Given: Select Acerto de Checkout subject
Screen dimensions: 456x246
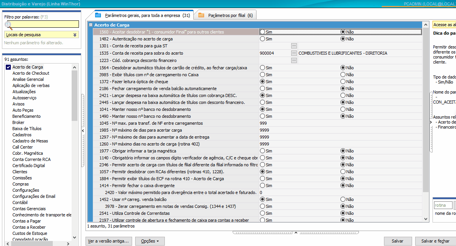Looking at the screenshot, I should [x=31, y=73].
